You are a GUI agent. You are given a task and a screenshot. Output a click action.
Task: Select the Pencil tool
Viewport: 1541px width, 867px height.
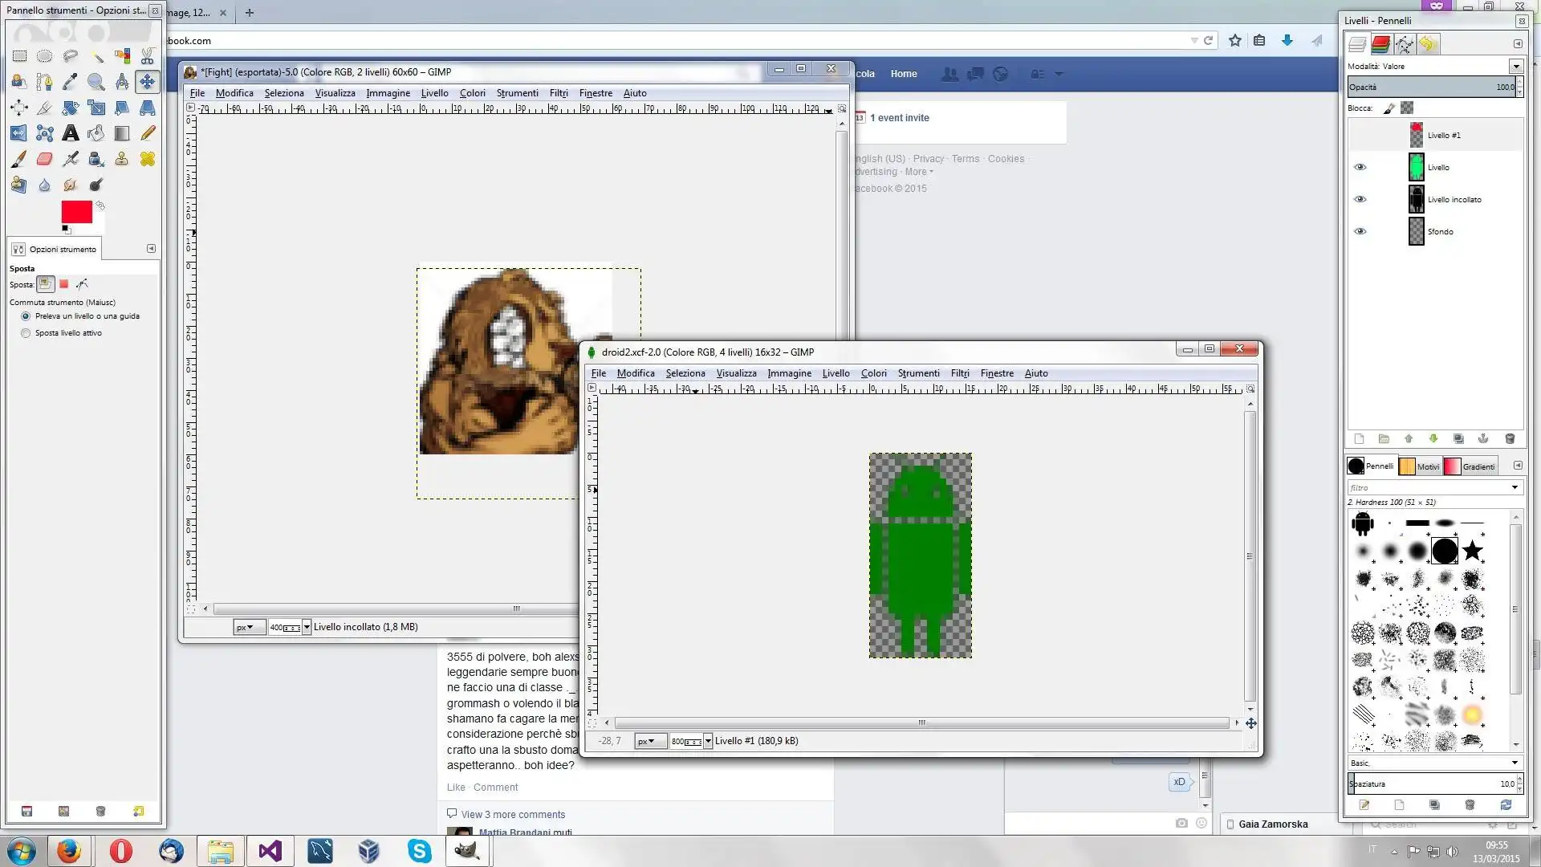(148, 133)
